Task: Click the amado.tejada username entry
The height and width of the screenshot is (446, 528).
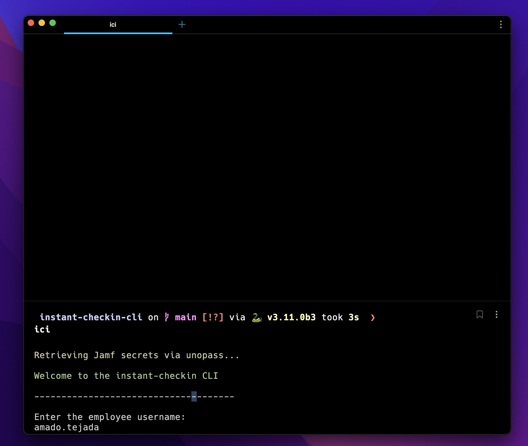Action: (x=67, y=427)
